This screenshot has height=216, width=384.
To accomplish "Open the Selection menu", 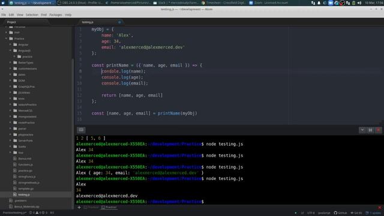I will point(32,15).
